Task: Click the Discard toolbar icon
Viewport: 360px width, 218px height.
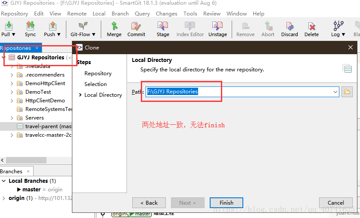Action: 289,26
